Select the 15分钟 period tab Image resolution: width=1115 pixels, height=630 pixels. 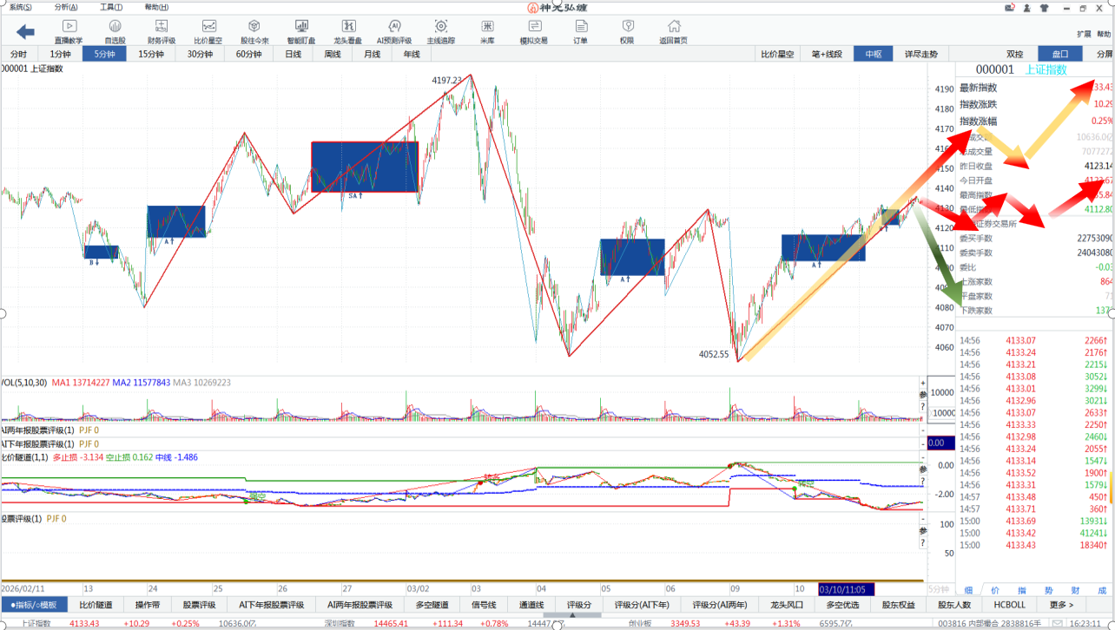(x=151, y=54)
